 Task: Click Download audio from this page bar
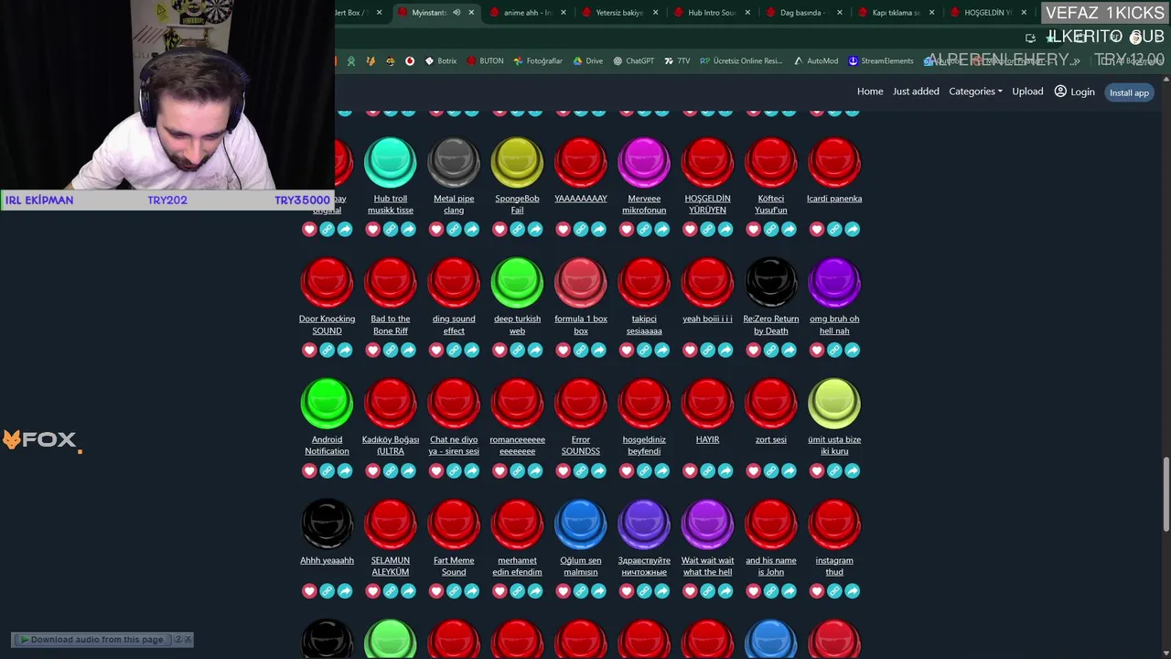[95, 640]
